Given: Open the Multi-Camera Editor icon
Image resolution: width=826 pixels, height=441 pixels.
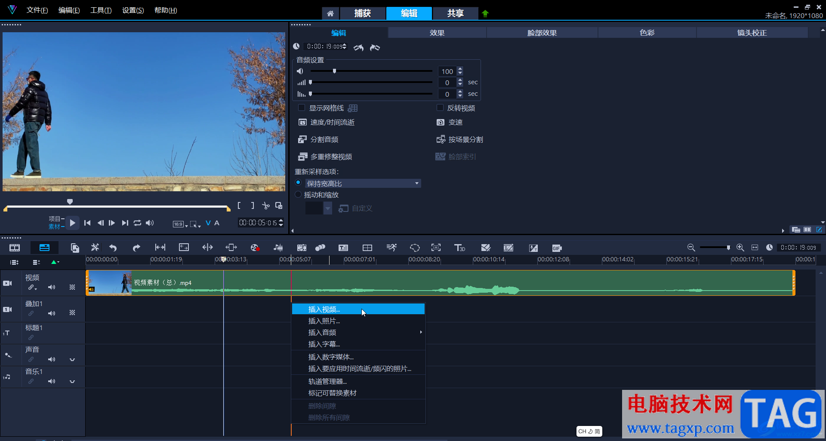Looking at the screenshot, I should pyautogui.click(x=367, y=248).
